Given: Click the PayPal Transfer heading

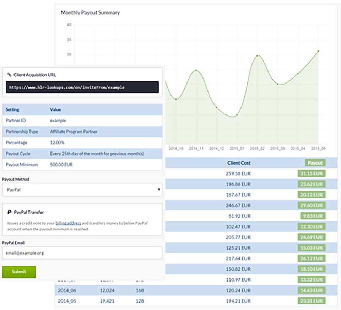Looking at the screenshot, I should (29, 212).
